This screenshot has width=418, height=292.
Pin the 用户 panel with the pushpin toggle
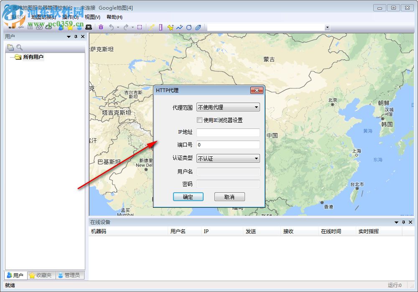click(75, 36)
